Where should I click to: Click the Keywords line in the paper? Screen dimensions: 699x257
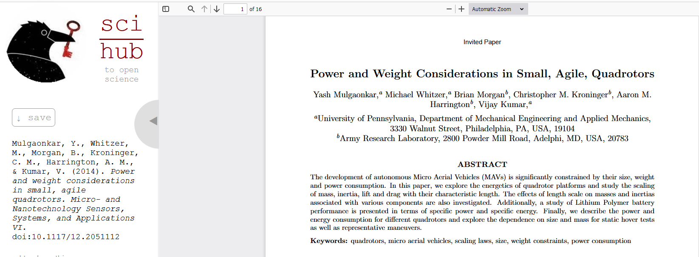(470, 241)
